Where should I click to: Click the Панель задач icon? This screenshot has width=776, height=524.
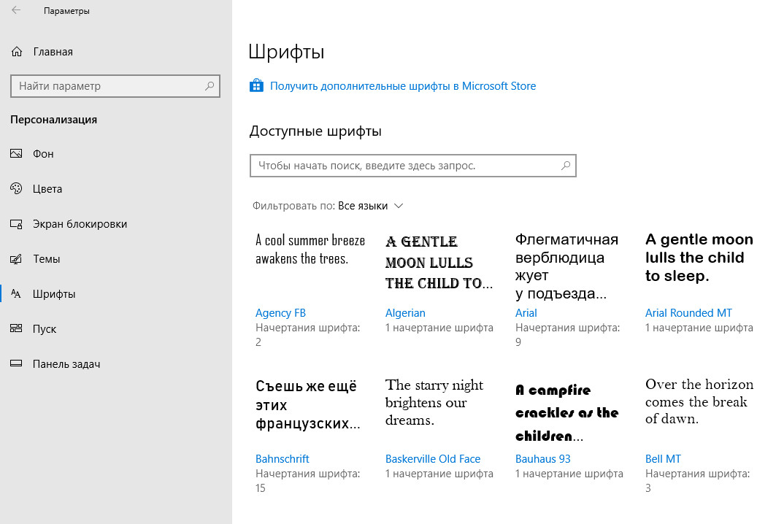(x=16, y=363)
